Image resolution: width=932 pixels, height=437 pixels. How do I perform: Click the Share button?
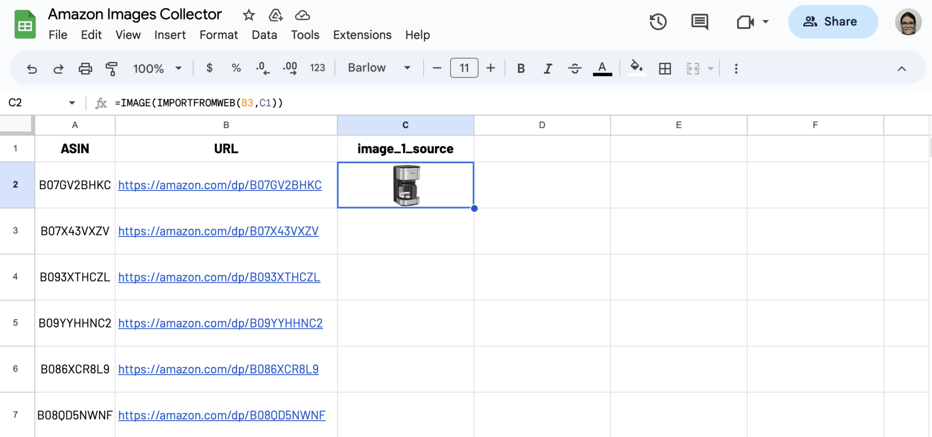(x=832, y=21)
